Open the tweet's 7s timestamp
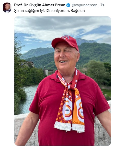 pyautogui.click(x=102, y=5)
